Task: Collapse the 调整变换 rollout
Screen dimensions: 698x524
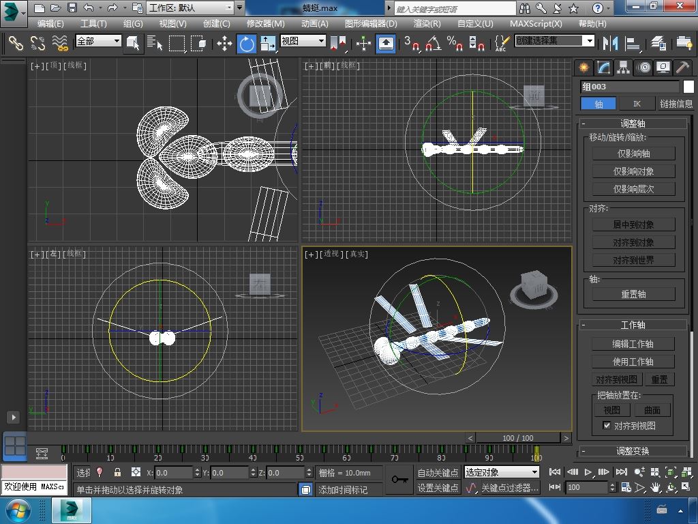Action: pos(633,451)
